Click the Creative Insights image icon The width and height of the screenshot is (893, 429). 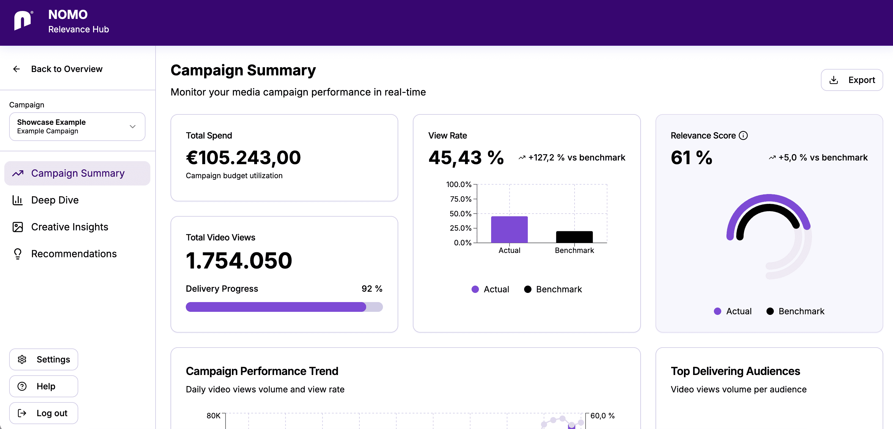(x=17, y=227)
